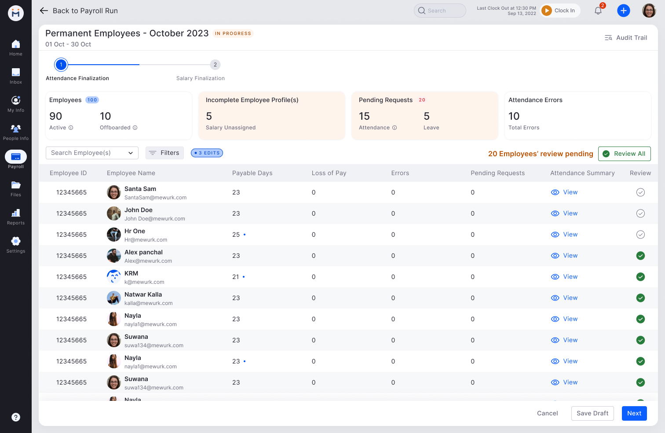Click the help question mark icon
The height and width of the screenshot is (433, 665).
click(16, 417)
